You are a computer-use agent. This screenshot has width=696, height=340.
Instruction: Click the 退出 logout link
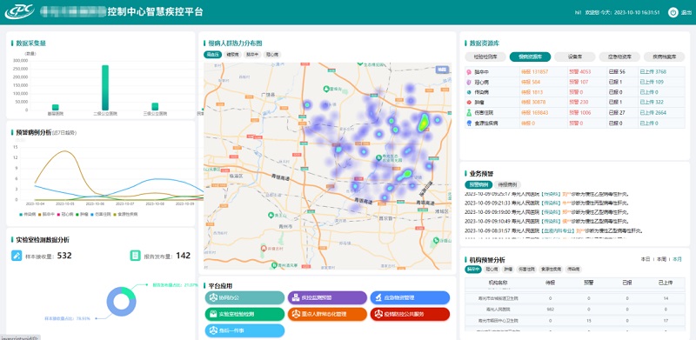(686, 12)
